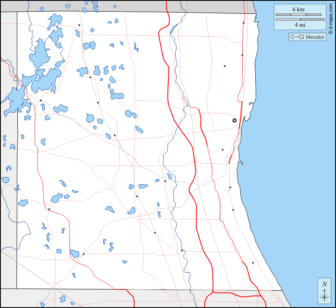The image size is (336, 308).
Task: Select the city dot nearest the top-right land border
Action: click(244, 23)
